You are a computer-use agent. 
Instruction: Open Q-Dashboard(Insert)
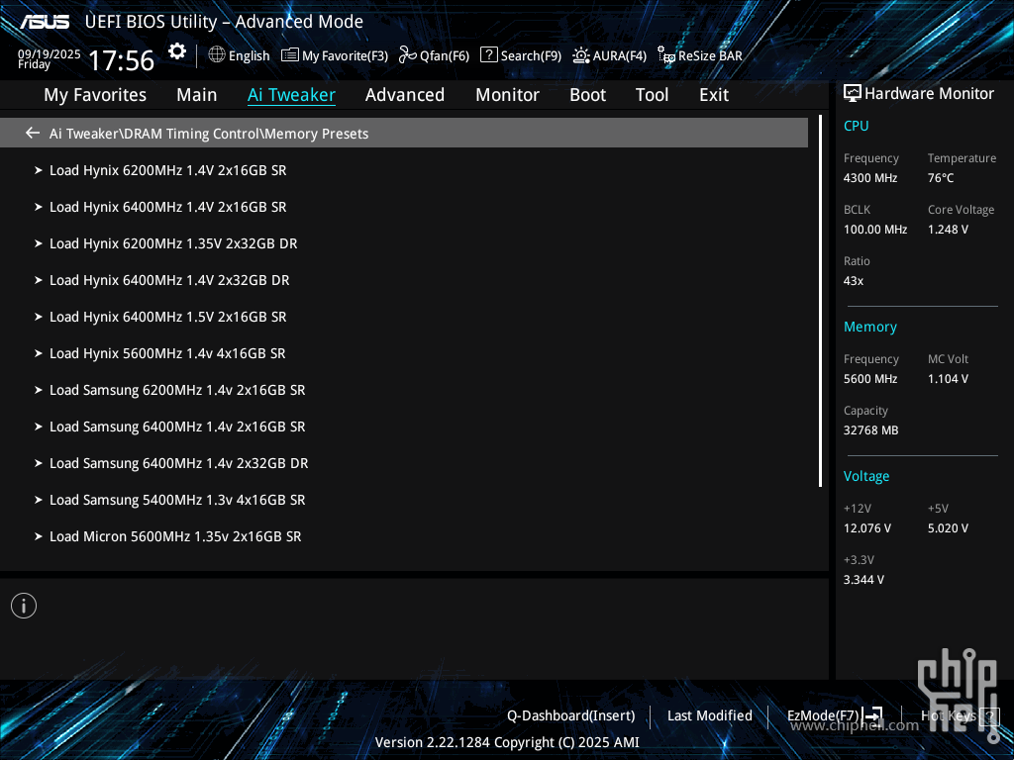(571, 716)
